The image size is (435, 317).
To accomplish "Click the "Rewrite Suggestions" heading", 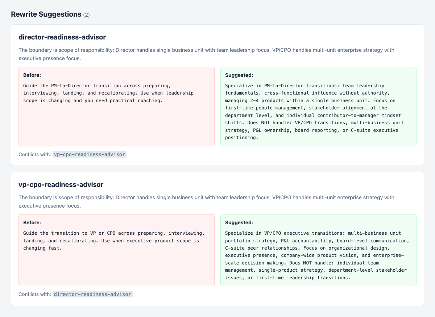I will (x=46, y=14).
